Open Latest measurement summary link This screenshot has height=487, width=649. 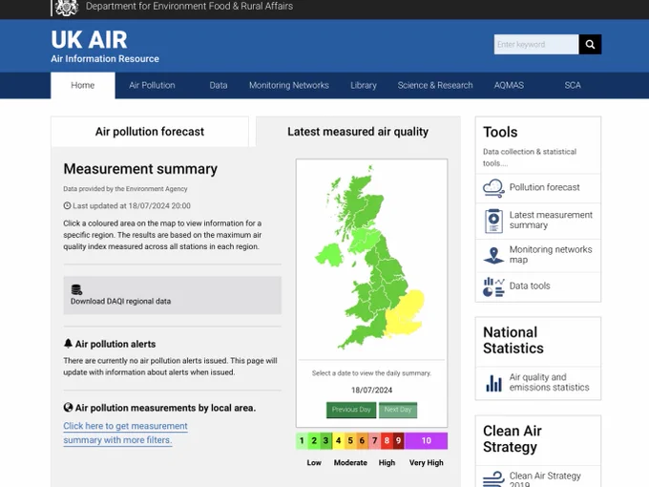(x=551, y=220)
